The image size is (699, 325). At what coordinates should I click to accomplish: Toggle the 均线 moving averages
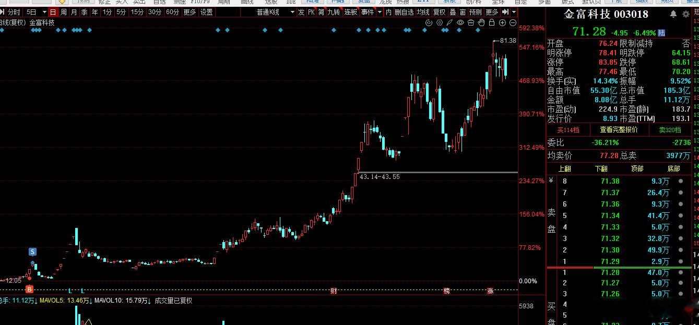(x=423, y=12)
